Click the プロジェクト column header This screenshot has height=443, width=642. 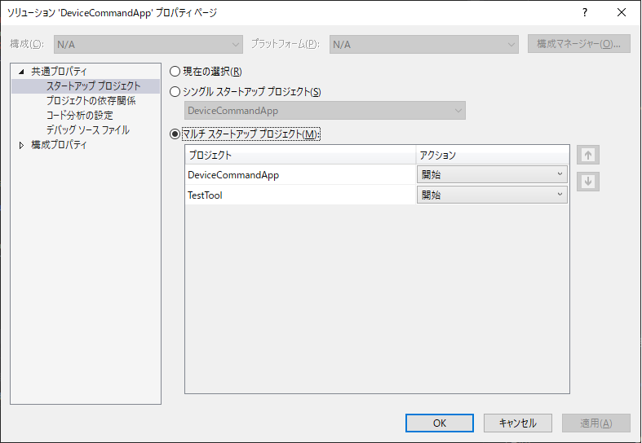pos(300,155)
